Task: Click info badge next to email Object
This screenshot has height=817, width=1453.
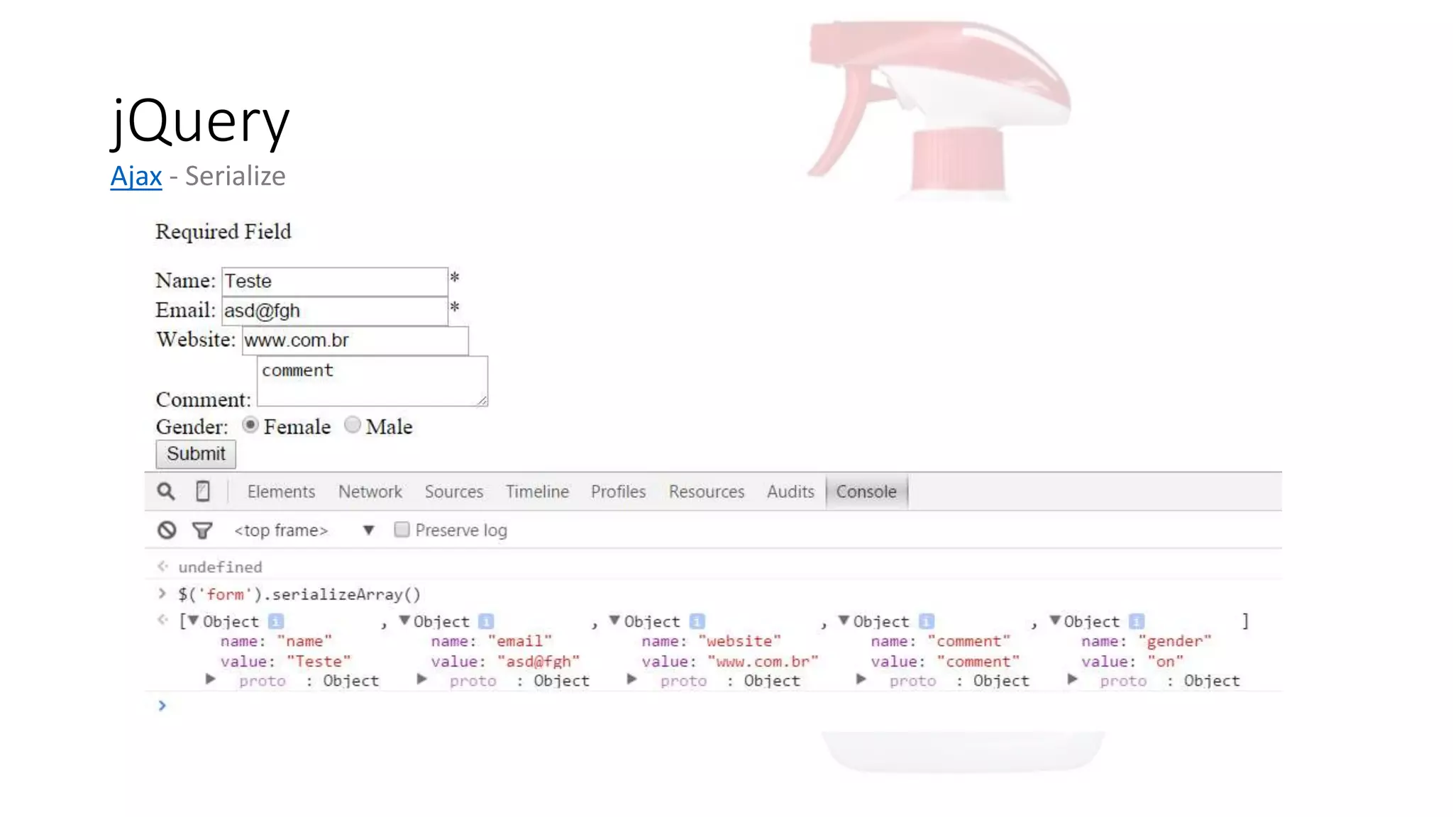Action: 486,621
